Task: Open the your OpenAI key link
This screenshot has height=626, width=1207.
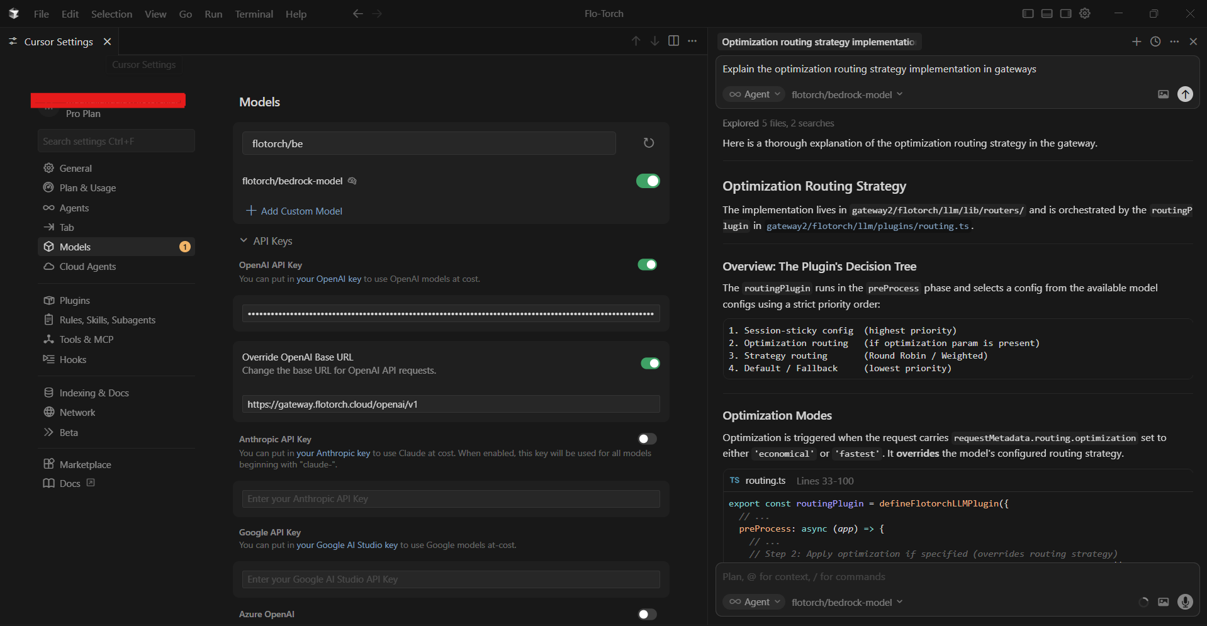Action: point(328,279)
